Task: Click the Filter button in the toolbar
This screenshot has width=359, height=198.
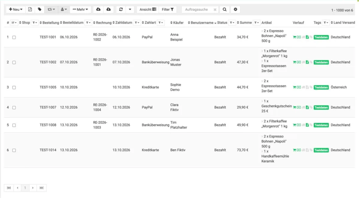Action: point(168,10)
